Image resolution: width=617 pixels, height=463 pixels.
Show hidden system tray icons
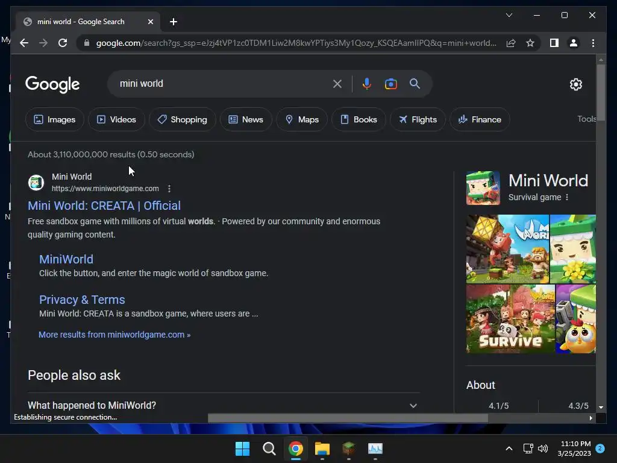[x=509, y=449]
